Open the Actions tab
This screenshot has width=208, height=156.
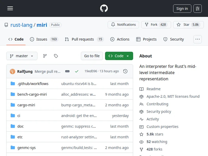(120, 39)
